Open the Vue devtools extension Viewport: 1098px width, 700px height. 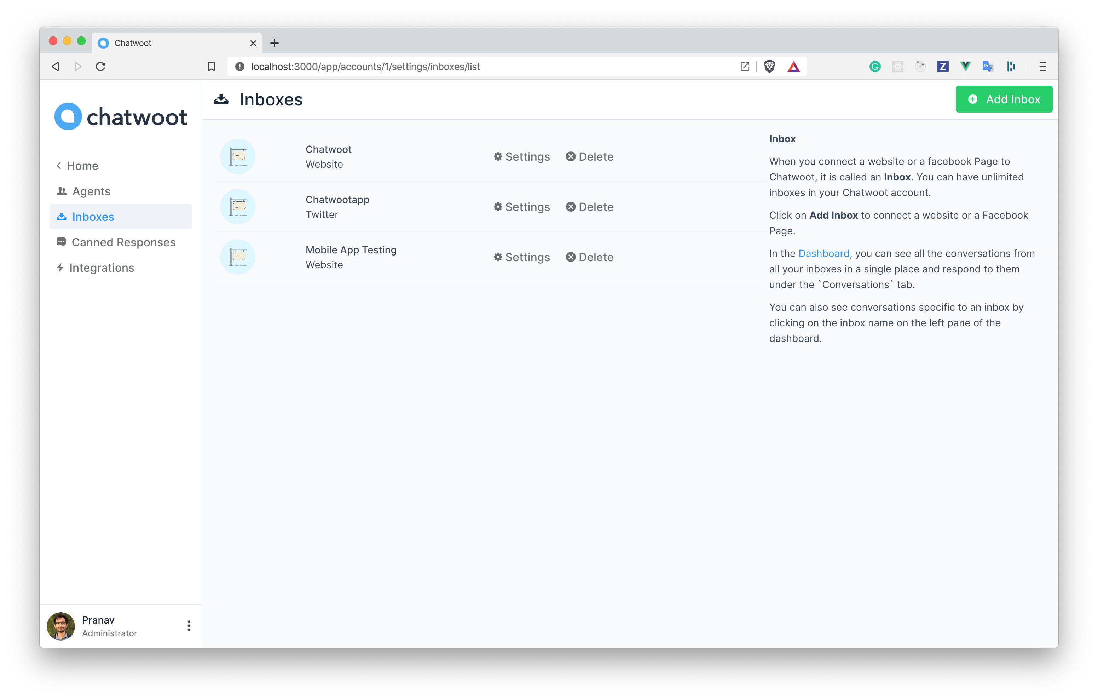click(x=965, y=67)
